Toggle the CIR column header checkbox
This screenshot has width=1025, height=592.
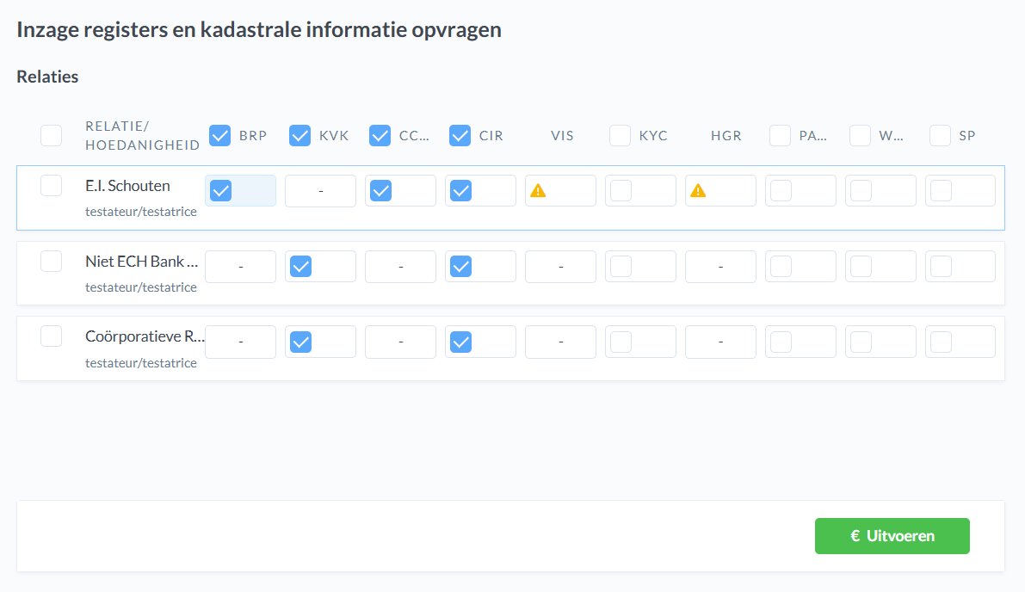point(460,135)
